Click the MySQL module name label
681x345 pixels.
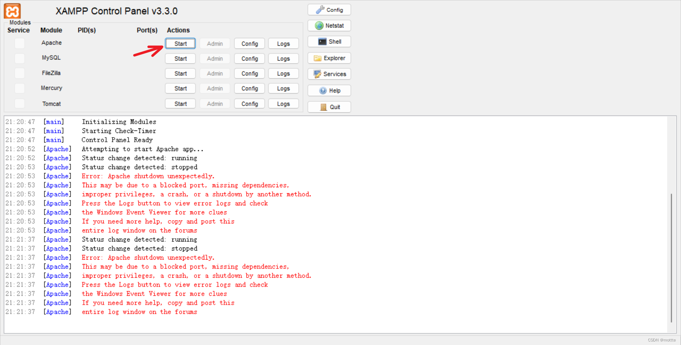(51, 57)
